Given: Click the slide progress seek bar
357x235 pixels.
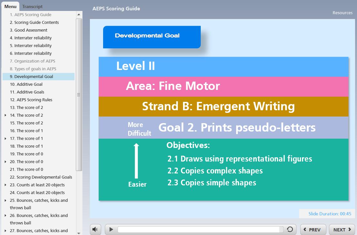Looking at the screenshot, I should point(200,229).
